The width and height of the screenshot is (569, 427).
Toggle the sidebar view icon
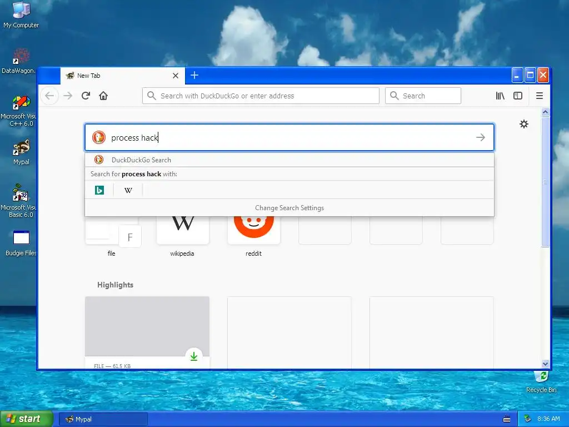click(518, 96)
